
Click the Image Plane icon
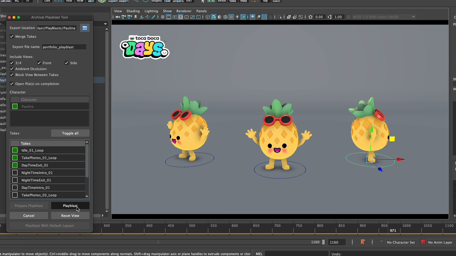click(141, 17)
